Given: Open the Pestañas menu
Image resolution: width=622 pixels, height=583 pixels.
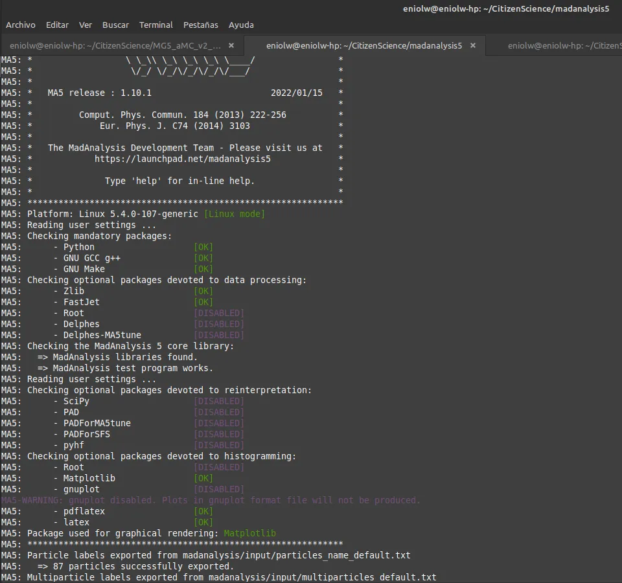Looking at the screenshot, I should (201, 25).
